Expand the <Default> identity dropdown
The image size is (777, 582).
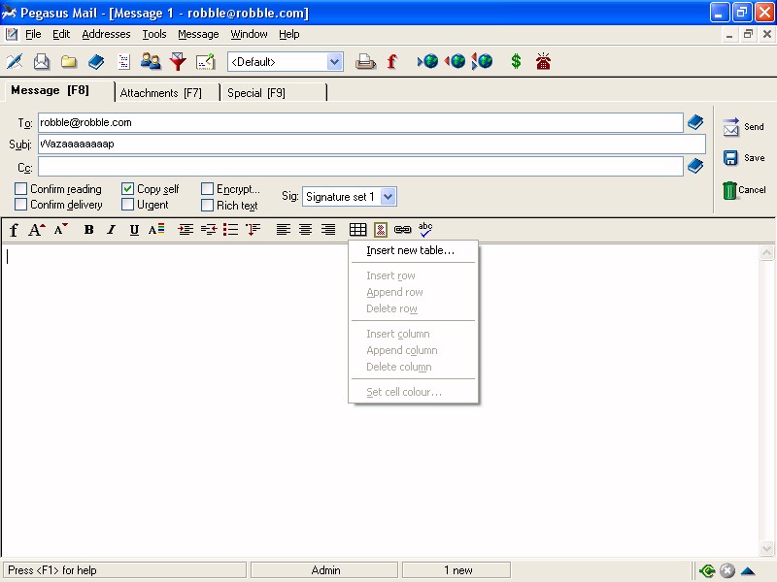click(334, 62)
